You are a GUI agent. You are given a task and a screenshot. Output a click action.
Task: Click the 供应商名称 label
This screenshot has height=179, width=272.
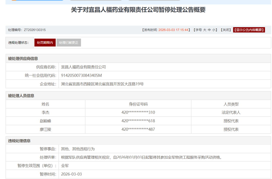tap(46, 67)
